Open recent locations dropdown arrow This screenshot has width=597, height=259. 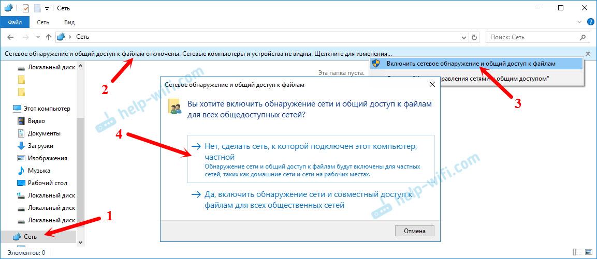[37, 37]
